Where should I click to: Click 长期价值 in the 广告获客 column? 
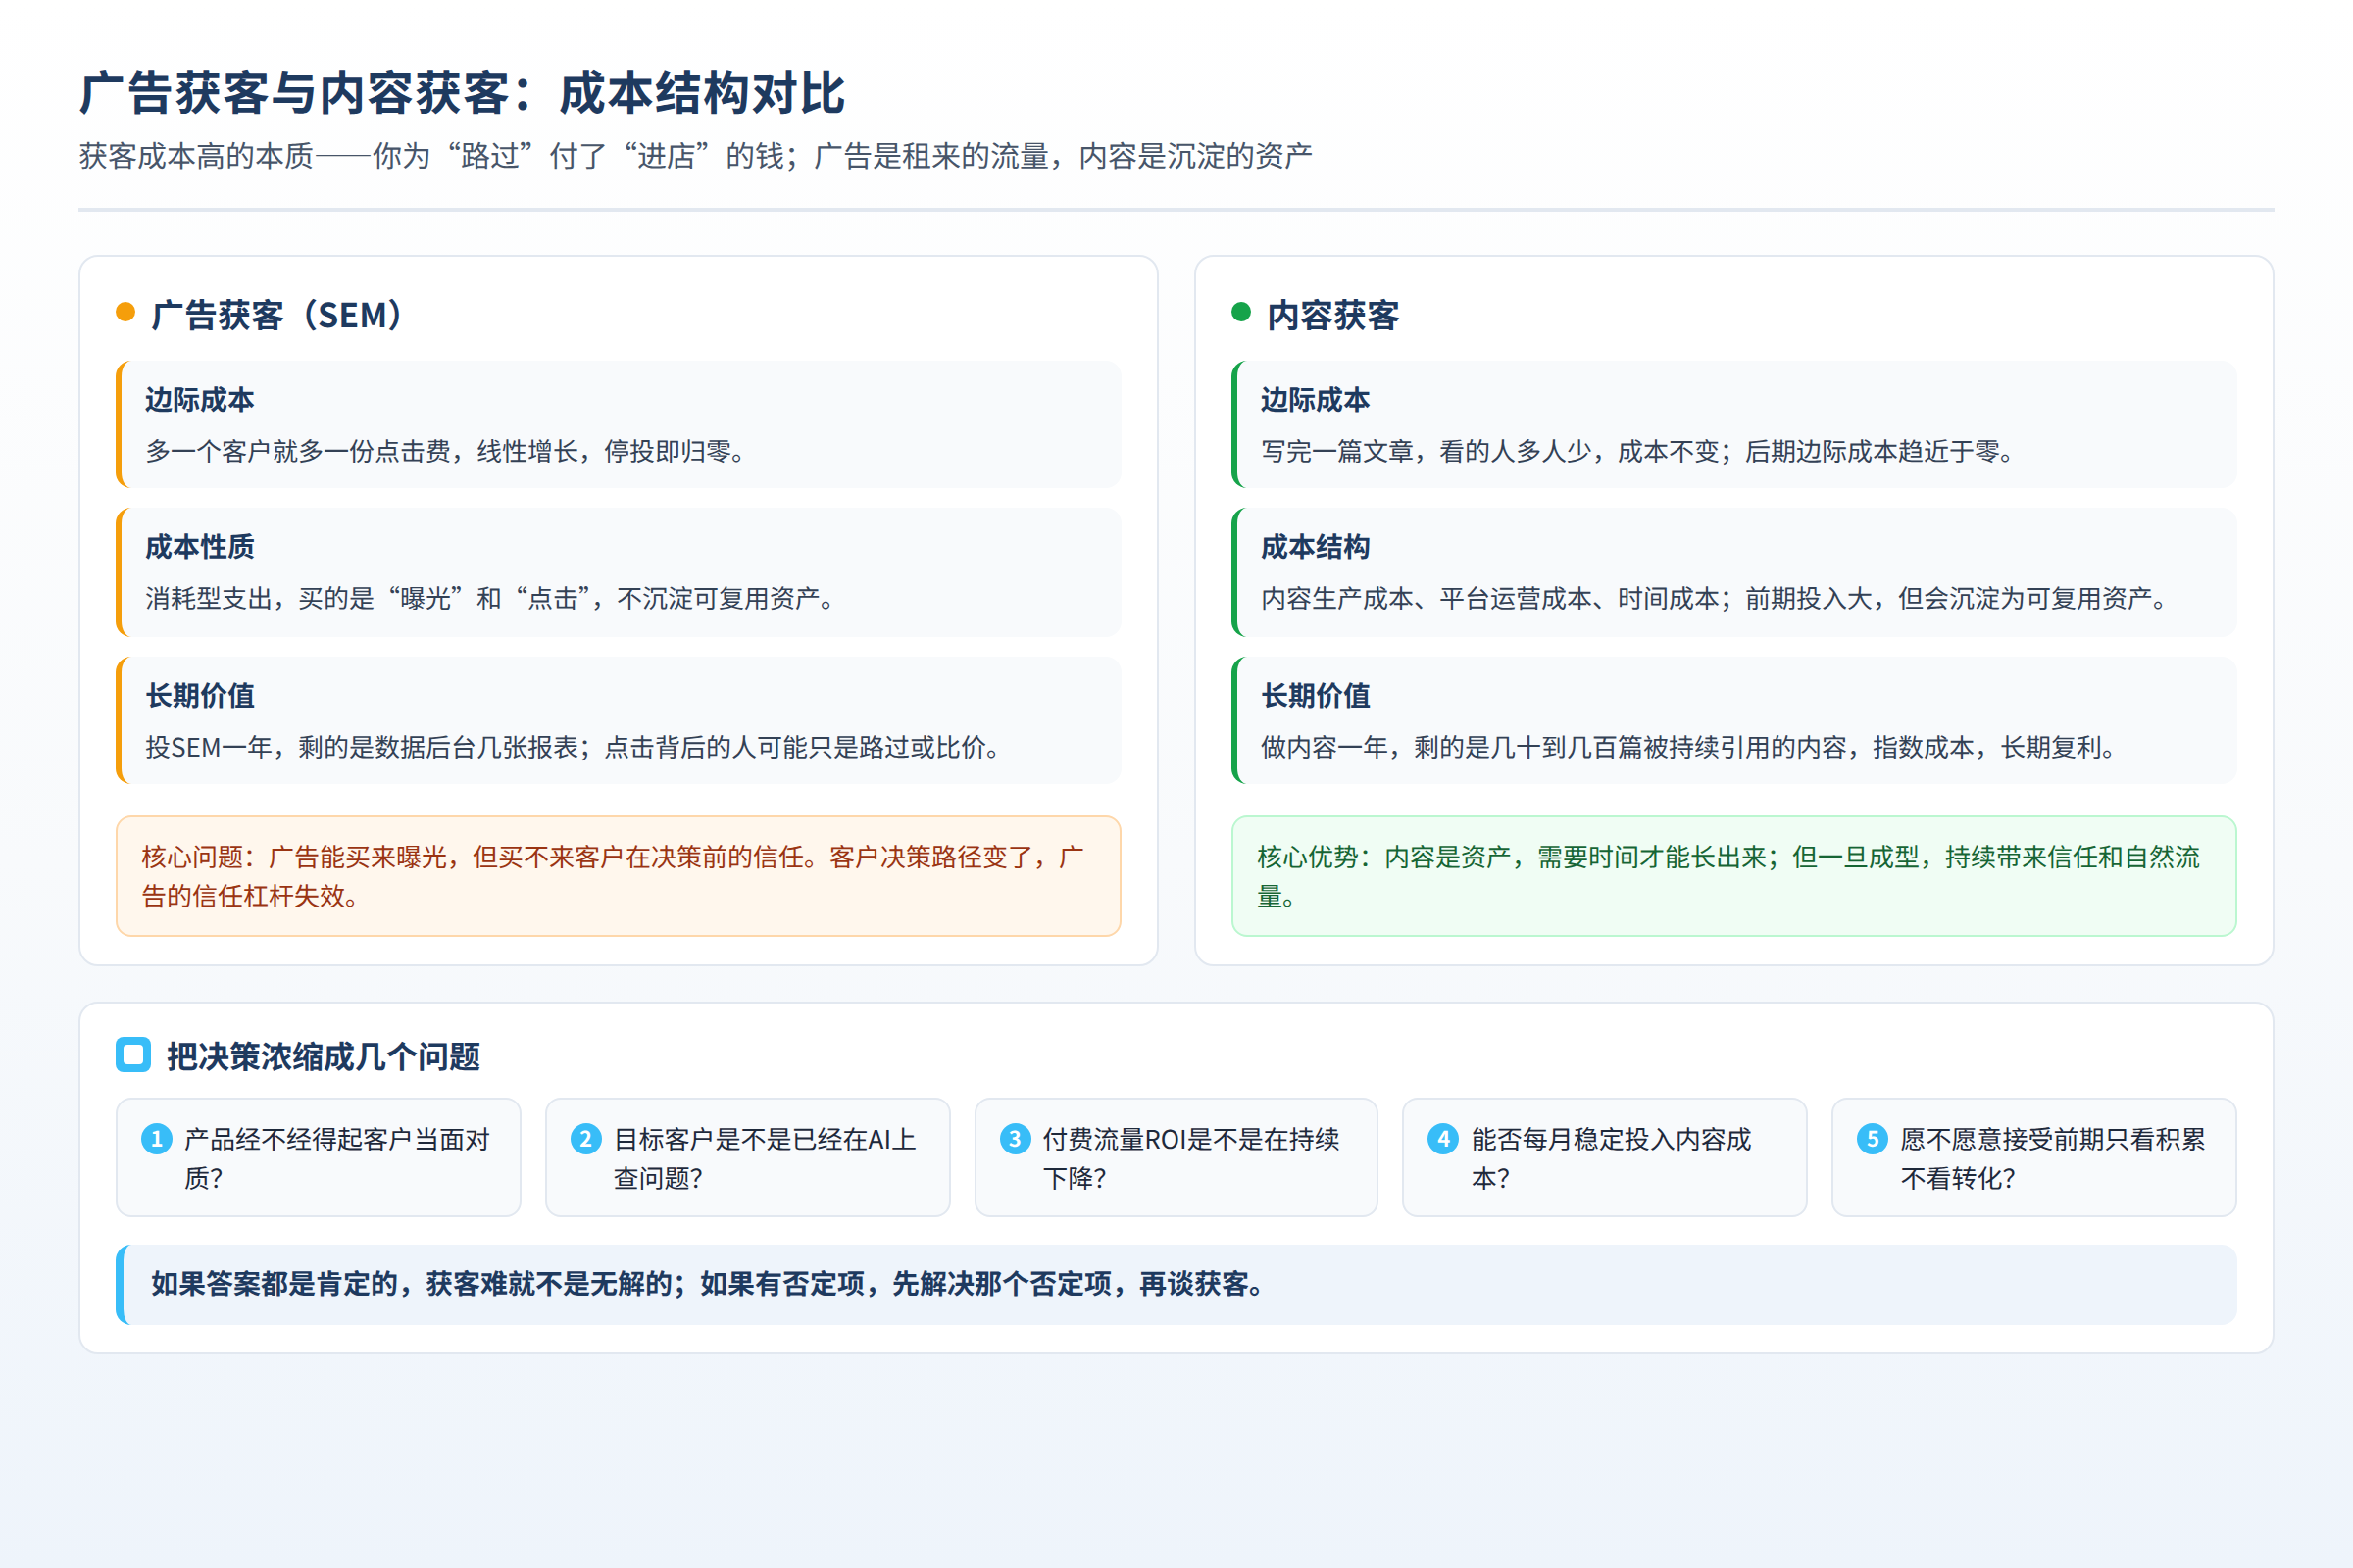pyautogui.click(x=199, y=695)
